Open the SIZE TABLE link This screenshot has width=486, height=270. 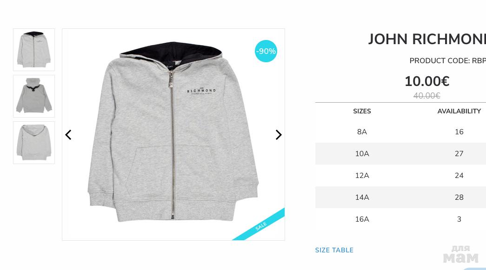point(334,250)
